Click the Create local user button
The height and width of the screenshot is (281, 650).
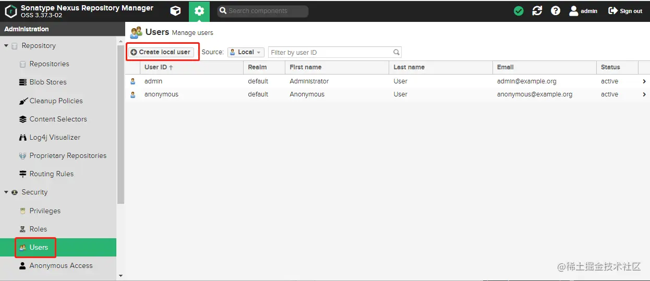[161, 52]
